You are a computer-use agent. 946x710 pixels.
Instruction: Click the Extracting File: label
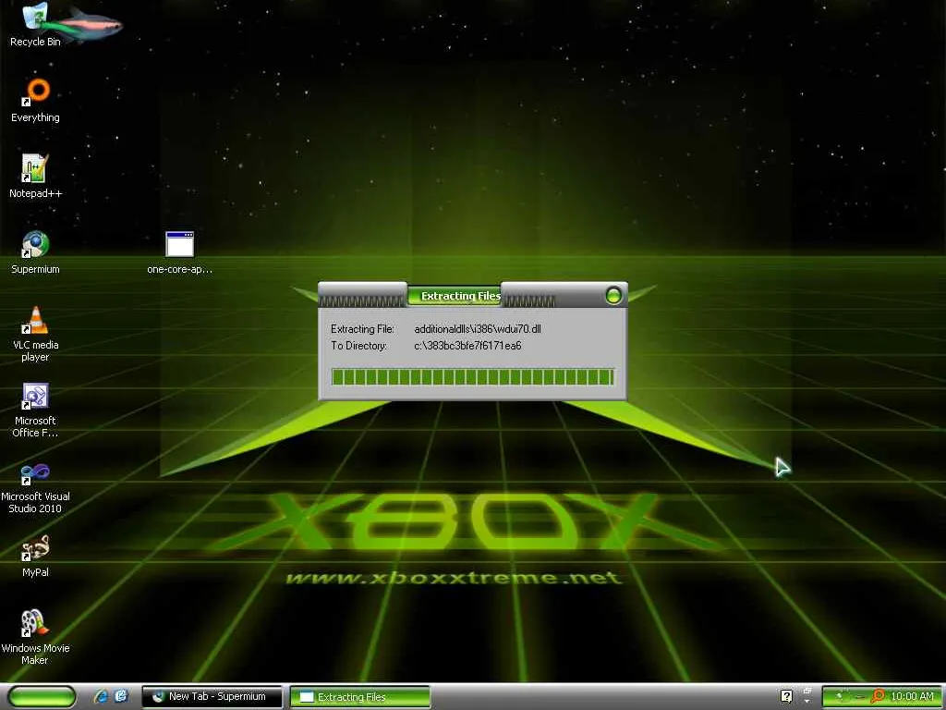[362, 329]
